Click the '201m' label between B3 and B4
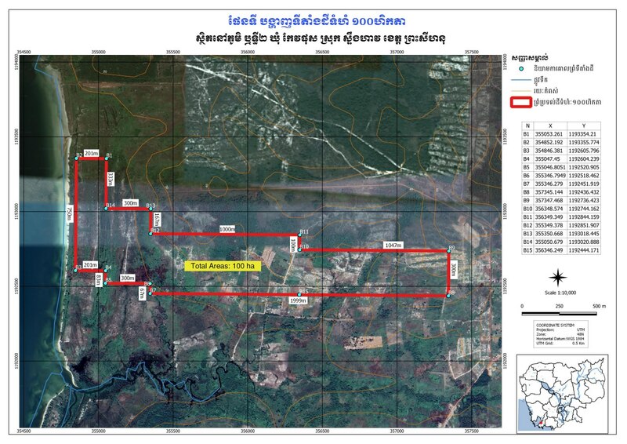This screenshot has width=627, height=444. (x=90, y=265)
